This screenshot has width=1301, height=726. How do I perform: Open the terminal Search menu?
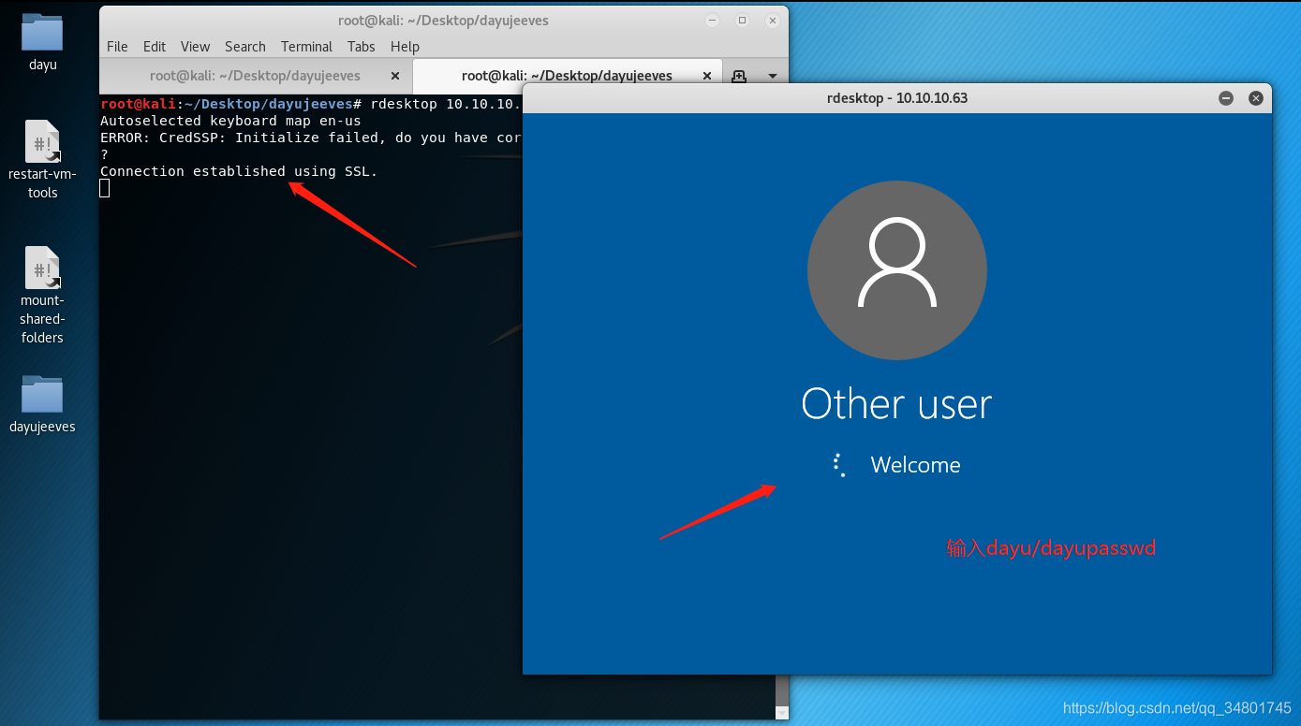point(245,46)
